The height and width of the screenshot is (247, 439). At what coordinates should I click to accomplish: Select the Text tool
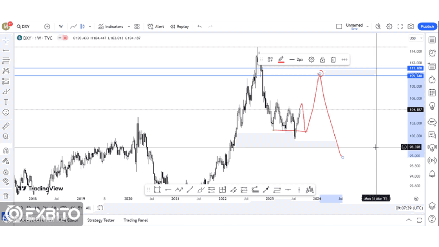(6, 102)
